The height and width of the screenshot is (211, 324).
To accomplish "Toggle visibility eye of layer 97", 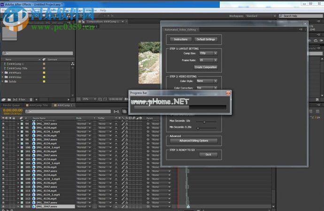I will 3,135.
